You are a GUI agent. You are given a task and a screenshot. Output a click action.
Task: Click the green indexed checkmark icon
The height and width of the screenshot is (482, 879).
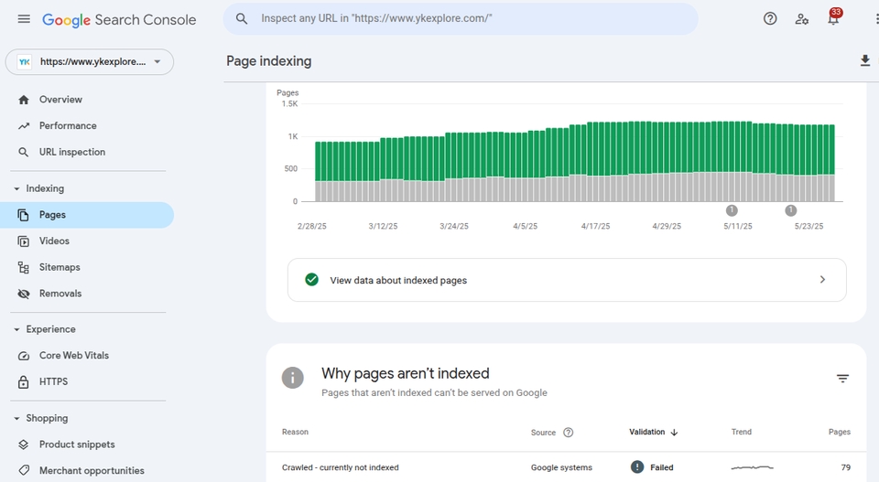coord(311,280)
